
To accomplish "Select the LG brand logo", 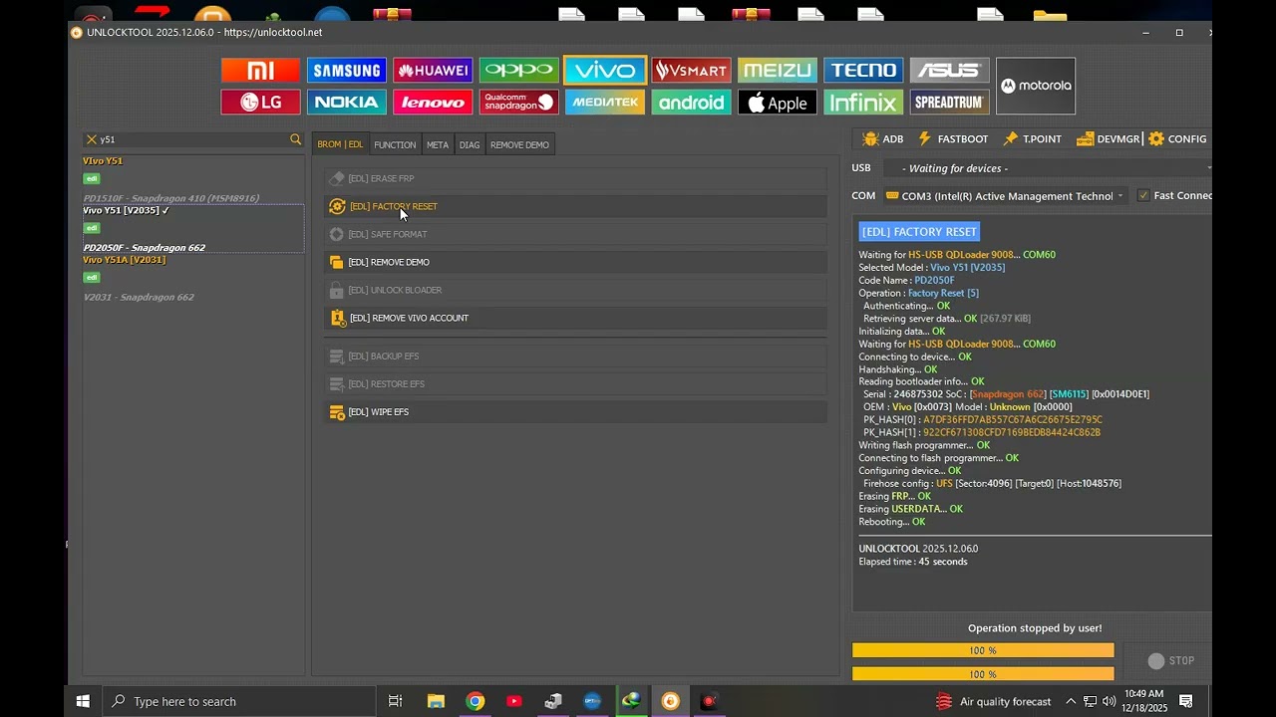I will pyautogui.click(x=260, y=103).
